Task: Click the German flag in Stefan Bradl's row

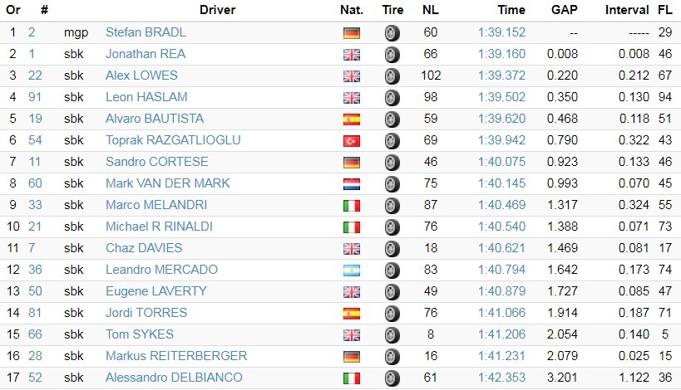Action: coord(352,33)
